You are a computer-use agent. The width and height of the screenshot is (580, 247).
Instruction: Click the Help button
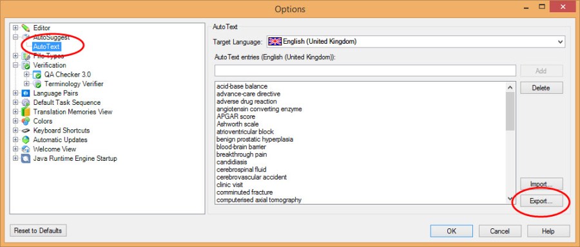(x=548, y=231)
